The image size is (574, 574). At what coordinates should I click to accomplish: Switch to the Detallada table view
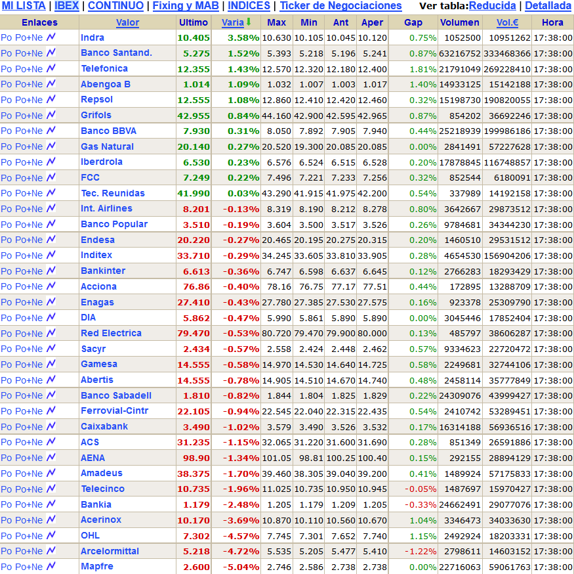click(x=547, y=6)
